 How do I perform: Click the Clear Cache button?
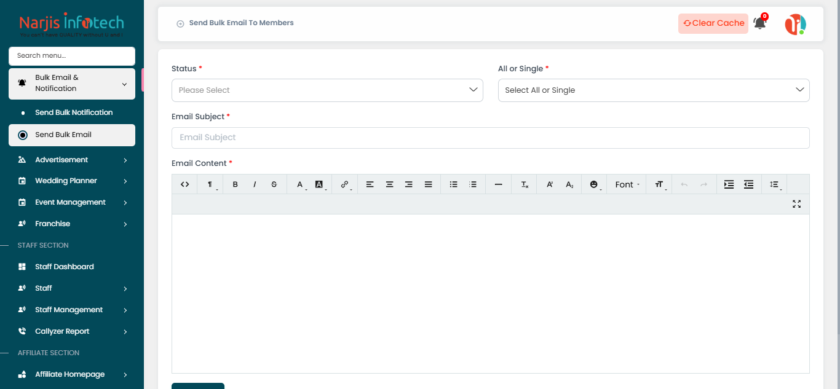click(713, 23)
